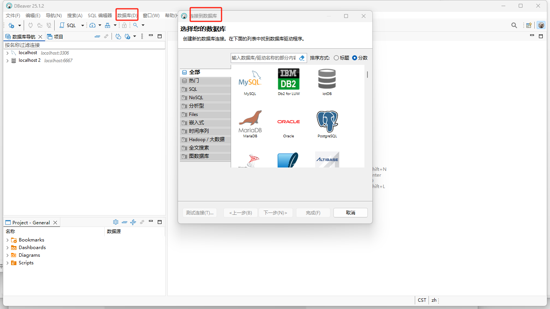Open the 文件(F) menu

(x=13, y=16)
